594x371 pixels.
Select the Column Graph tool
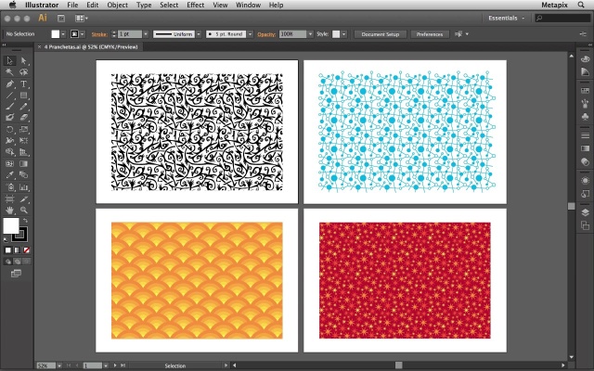click(x=23, y=187)
